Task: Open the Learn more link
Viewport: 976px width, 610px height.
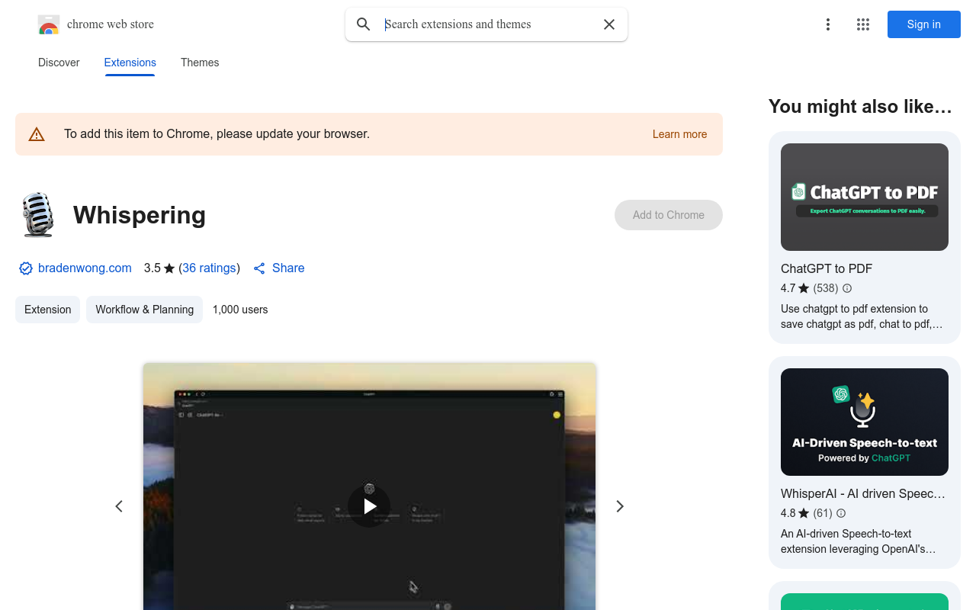Action: coord(679,134)
